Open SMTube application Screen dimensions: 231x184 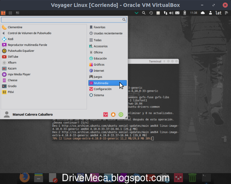[x=44, y=57]
